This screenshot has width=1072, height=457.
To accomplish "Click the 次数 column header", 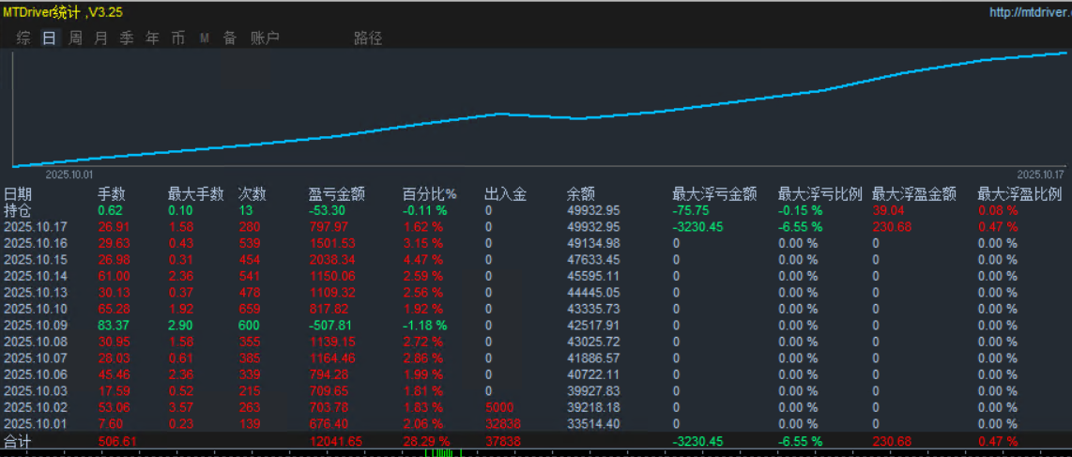I will pyautogui.click(x=252, y=194).
